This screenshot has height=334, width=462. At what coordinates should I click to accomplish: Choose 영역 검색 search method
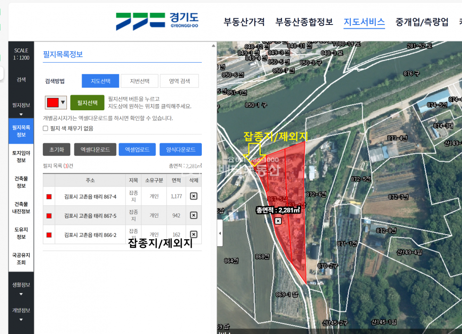point(179,81)
